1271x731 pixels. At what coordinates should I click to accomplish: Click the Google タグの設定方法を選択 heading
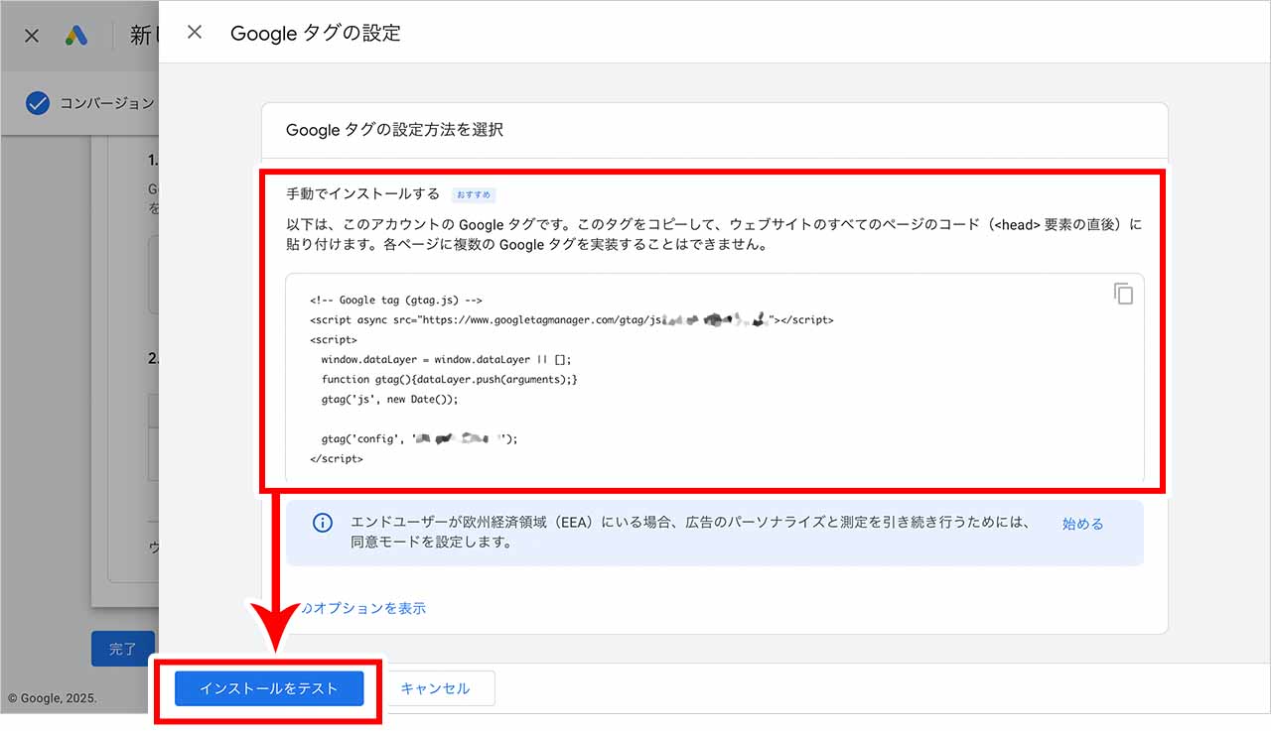click(x=394, y=130)
